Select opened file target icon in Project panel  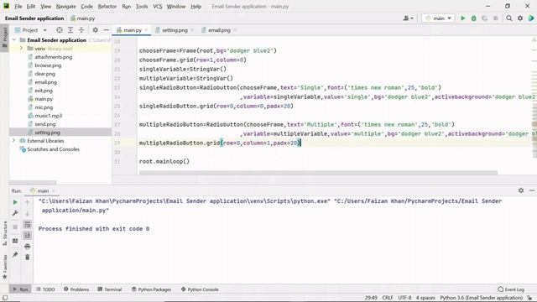pos(60,30)
